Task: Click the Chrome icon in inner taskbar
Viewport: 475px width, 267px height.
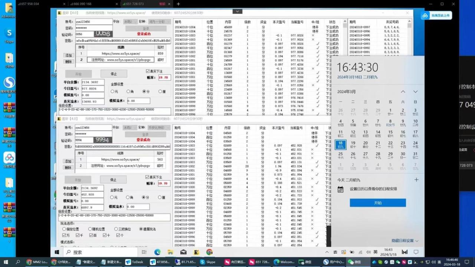Action: click(210, 252)
